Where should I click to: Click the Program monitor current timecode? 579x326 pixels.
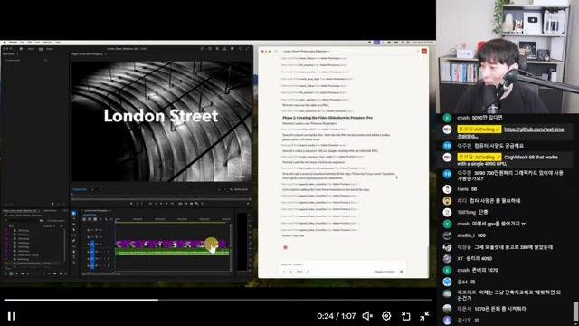point(80,189)
